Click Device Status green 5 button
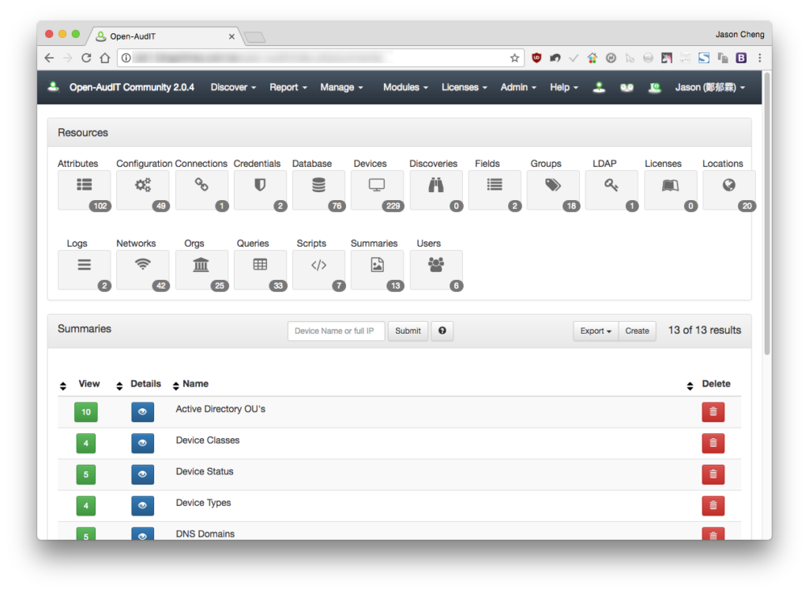Image resolution: width=809 pixels, height=593 pixels. pyautogui.click(x=85, y=474)
